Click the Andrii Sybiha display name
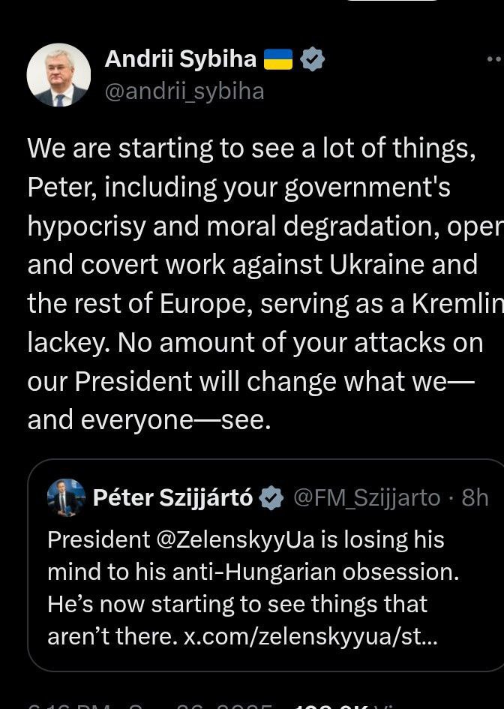The image size is (504, 709). point(181,59)
